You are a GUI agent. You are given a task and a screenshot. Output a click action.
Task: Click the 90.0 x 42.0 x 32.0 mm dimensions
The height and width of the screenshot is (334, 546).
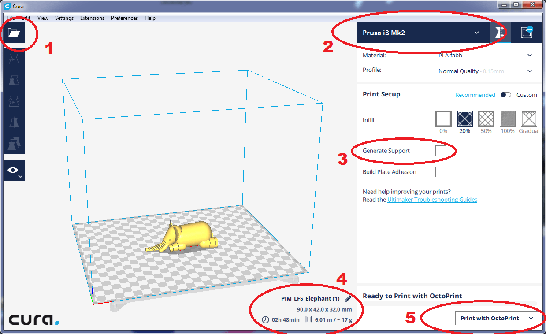pyautogui.click(x=324, y=309)
